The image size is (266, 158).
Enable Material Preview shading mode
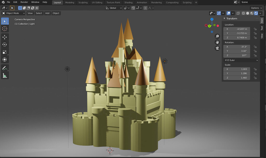tap(251, 13)
